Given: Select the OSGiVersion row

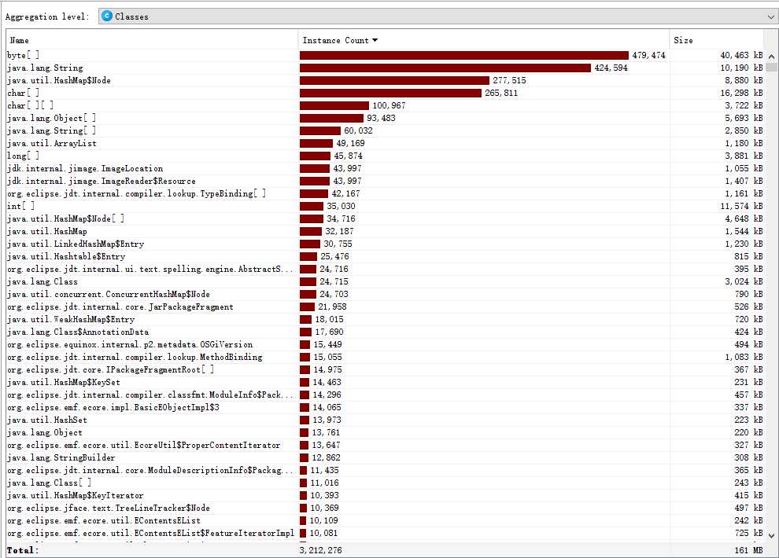Looking at the screenshot, I should pyautogui.click(x=385, y=344).
